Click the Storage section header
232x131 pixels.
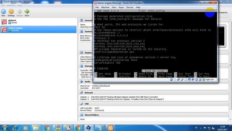88,66
